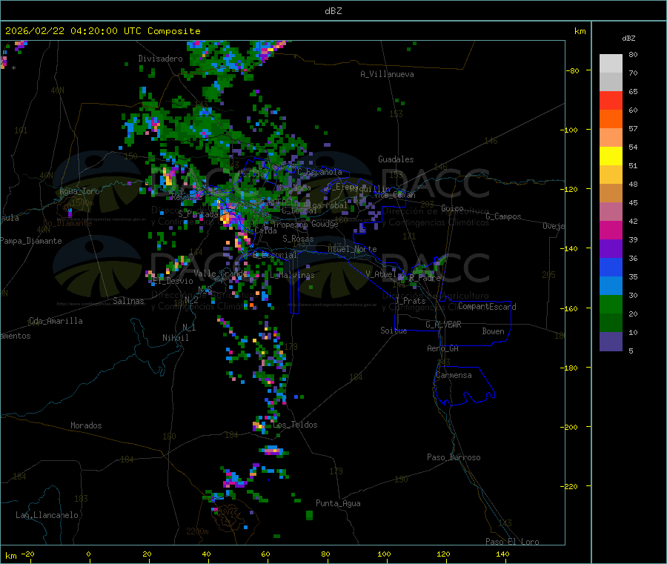
Task: Click the 'Morados' map label
Action: (x=86, y=425)
